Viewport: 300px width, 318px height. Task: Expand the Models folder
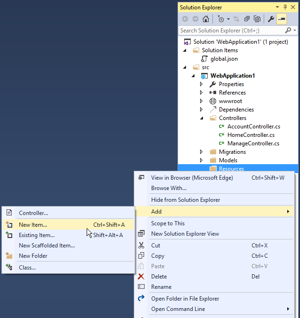[202, 160]
